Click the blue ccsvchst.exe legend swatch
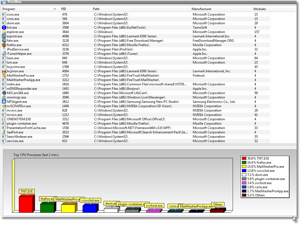Screen dimensions: 301x225 pyautogui.click(x=244, y=171)
